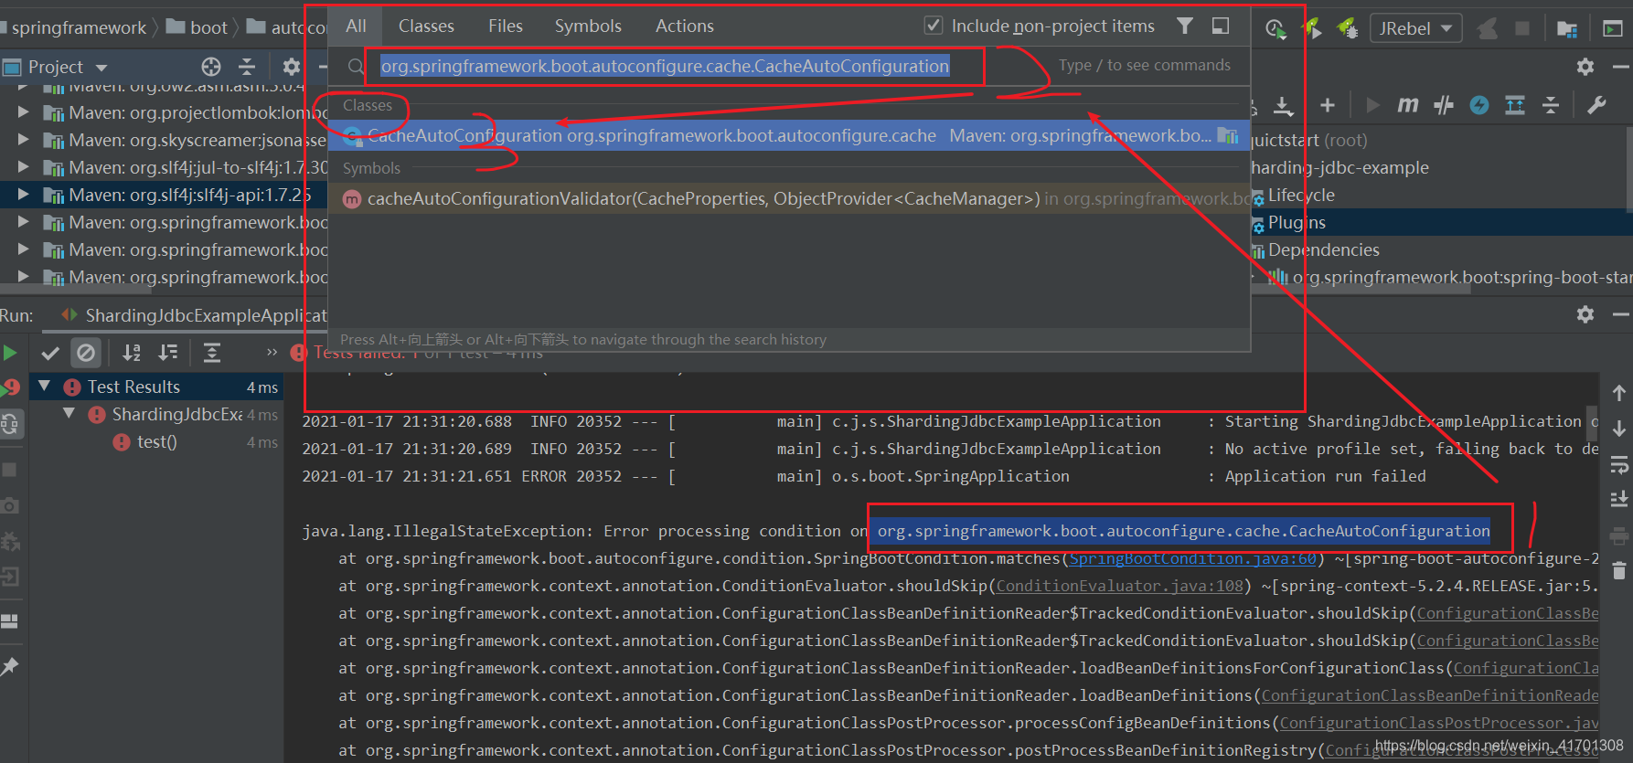Toggle Include non-project items checkbox
Image resolution: width=1633 pixels, height=763 pixels.
(934, 26)
